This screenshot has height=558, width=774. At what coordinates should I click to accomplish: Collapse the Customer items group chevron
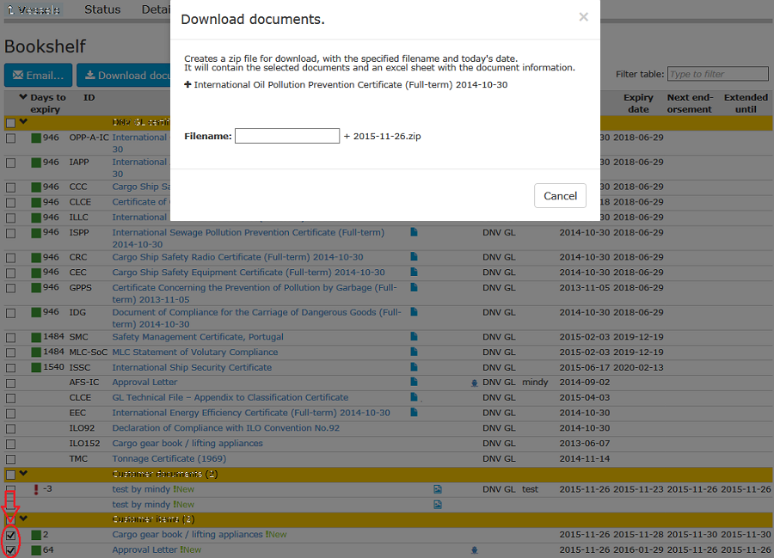[23, 519]
